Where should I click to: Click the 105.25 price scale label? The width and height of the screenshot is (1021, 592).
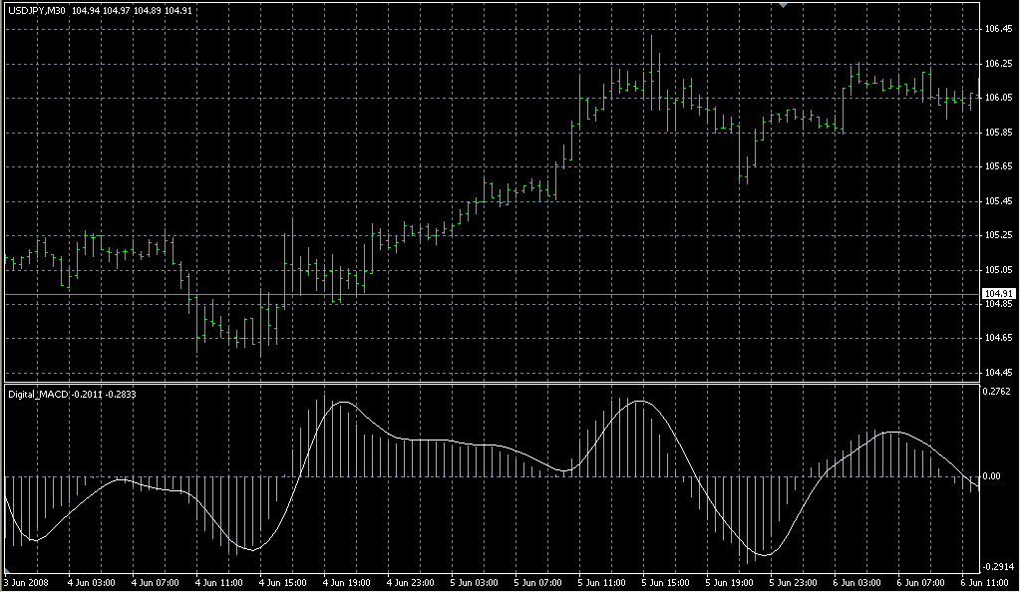[x=998, y=235]
